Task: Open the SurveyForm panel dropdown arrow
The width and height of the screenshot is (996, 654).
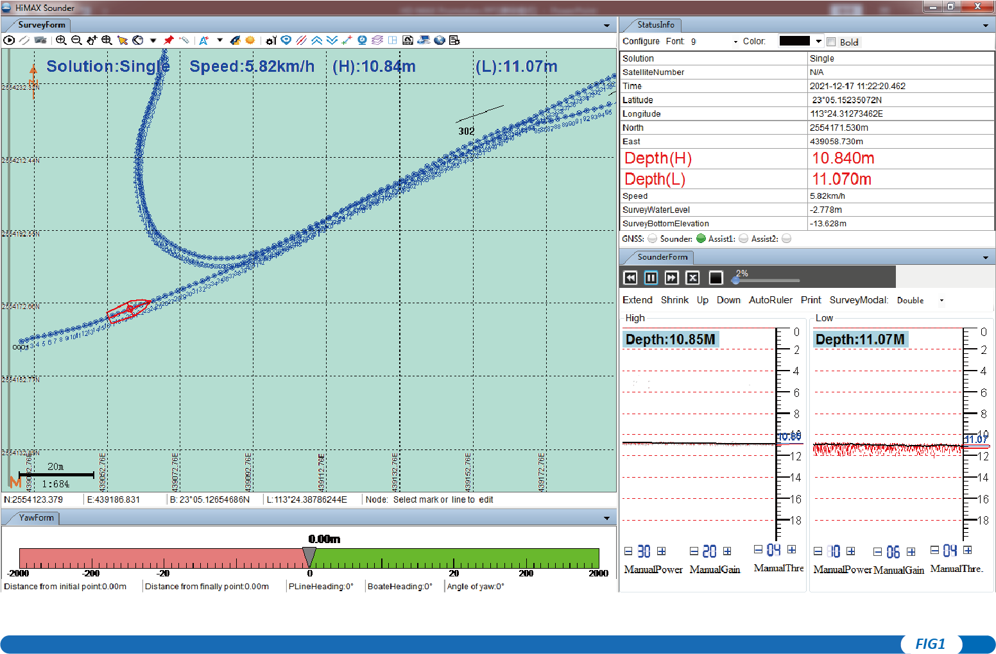Action: tap(606, 26)
